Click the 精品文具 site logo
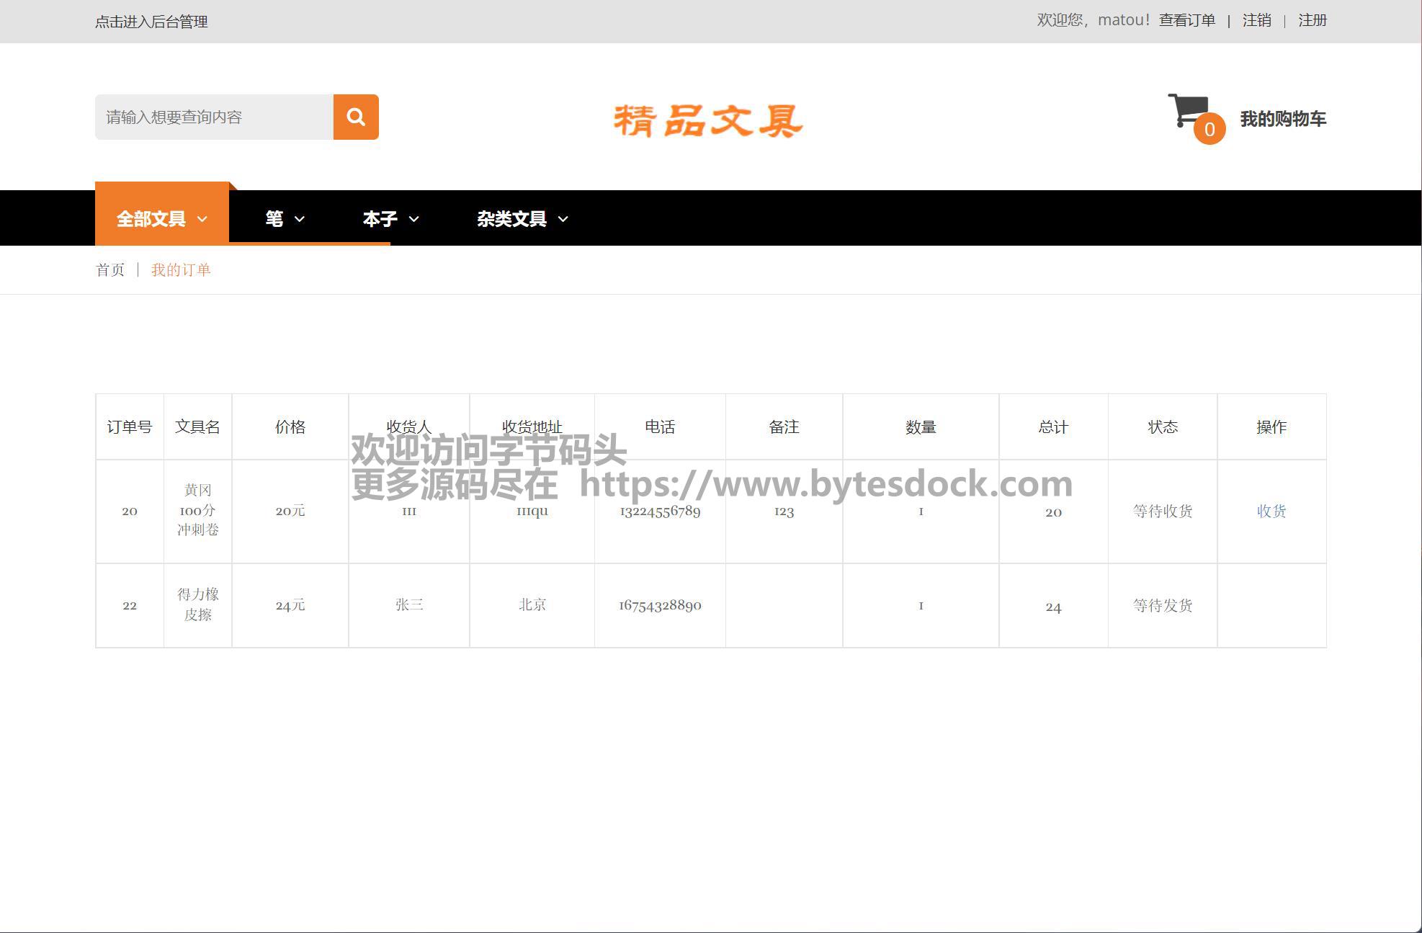The image size is (1422, 933). (x=708, y=120)
